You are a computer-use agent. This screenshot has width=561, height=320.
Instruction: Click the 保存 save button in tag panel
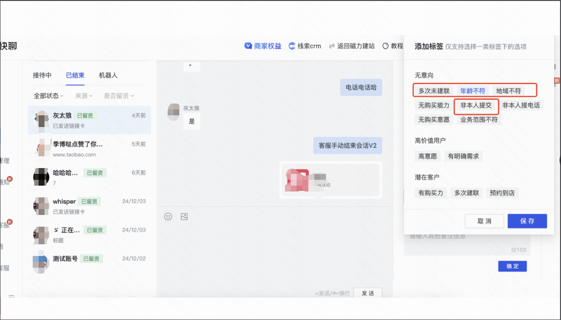[527, 221]
